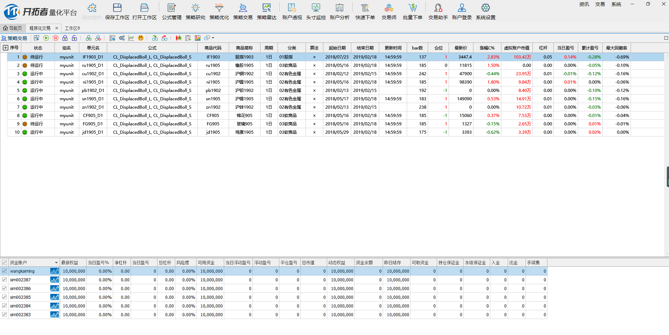
Task: Click the red-green candlestick chart icon
Action: pos(178,38)
